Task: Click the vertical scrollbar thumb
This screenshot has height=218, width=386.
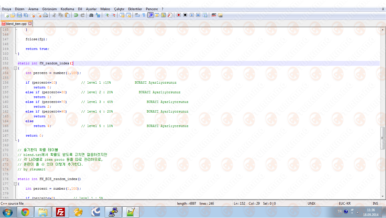Action: coord(383,138)
